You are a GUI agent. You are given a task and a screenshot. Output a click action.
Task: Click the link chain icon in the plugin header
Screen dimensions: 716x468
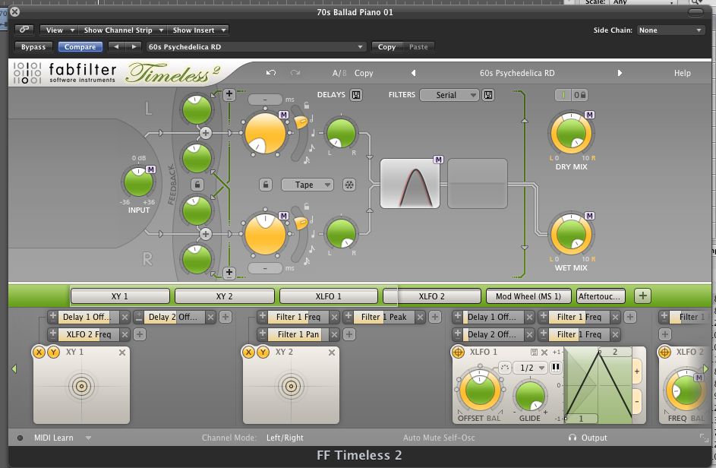24,30
